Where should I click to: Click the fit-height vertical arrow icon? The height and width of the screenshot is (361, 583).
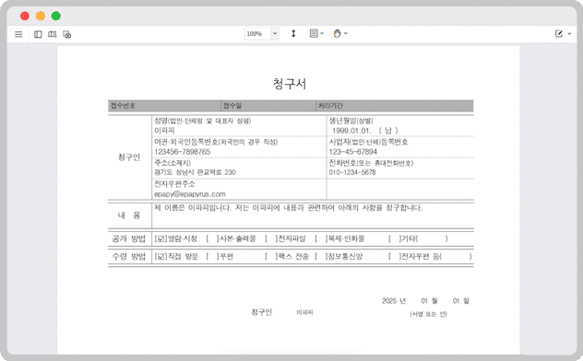click(x=293, y=34)
